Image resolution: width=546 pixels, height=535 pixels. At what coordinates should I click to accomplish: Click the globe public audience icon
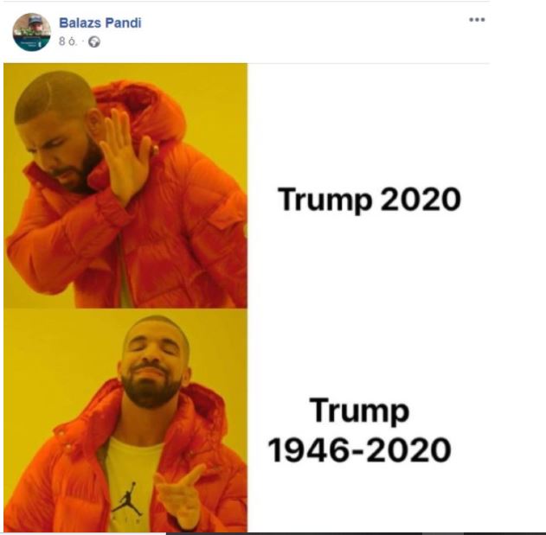94,42
